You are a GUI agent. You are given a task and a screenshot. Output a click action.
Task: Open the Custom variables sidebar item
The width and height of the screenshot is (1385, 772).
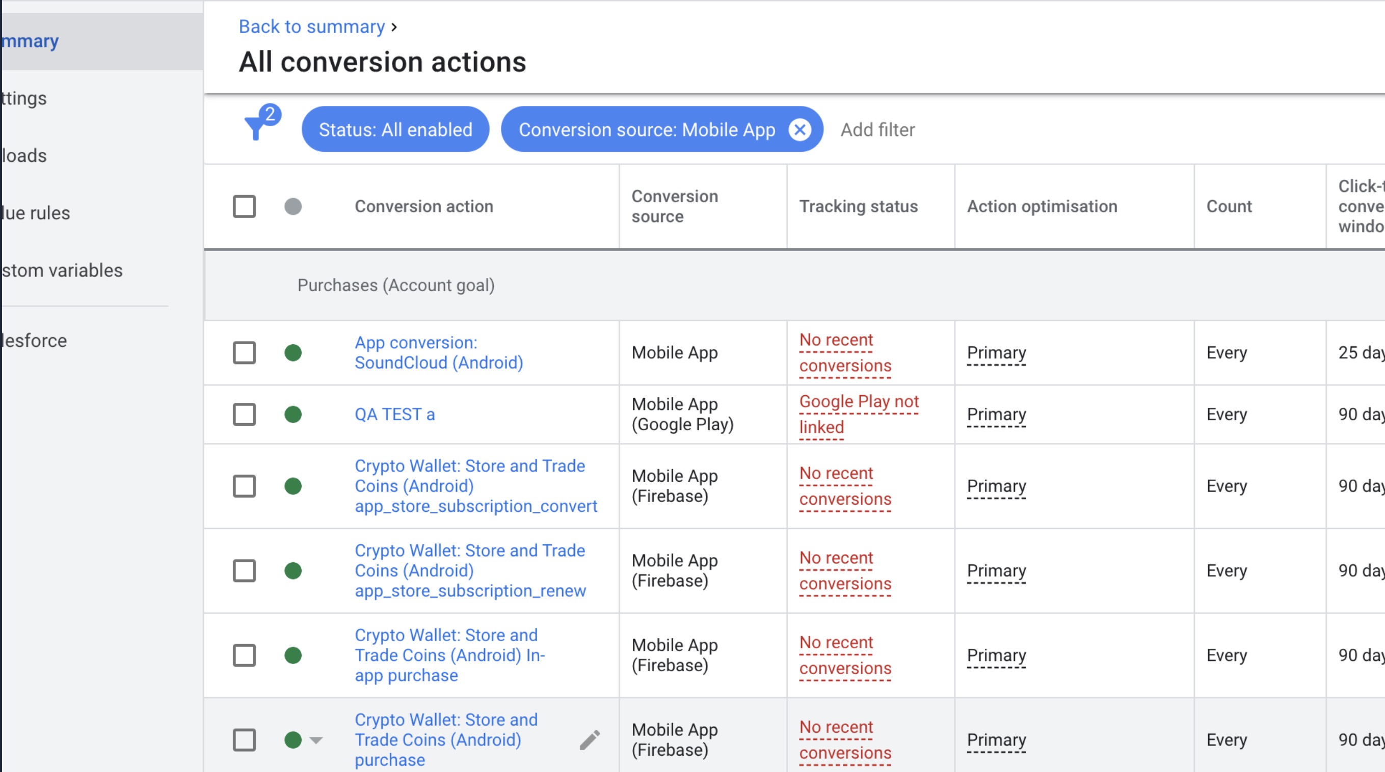click(x=101, y=270)
